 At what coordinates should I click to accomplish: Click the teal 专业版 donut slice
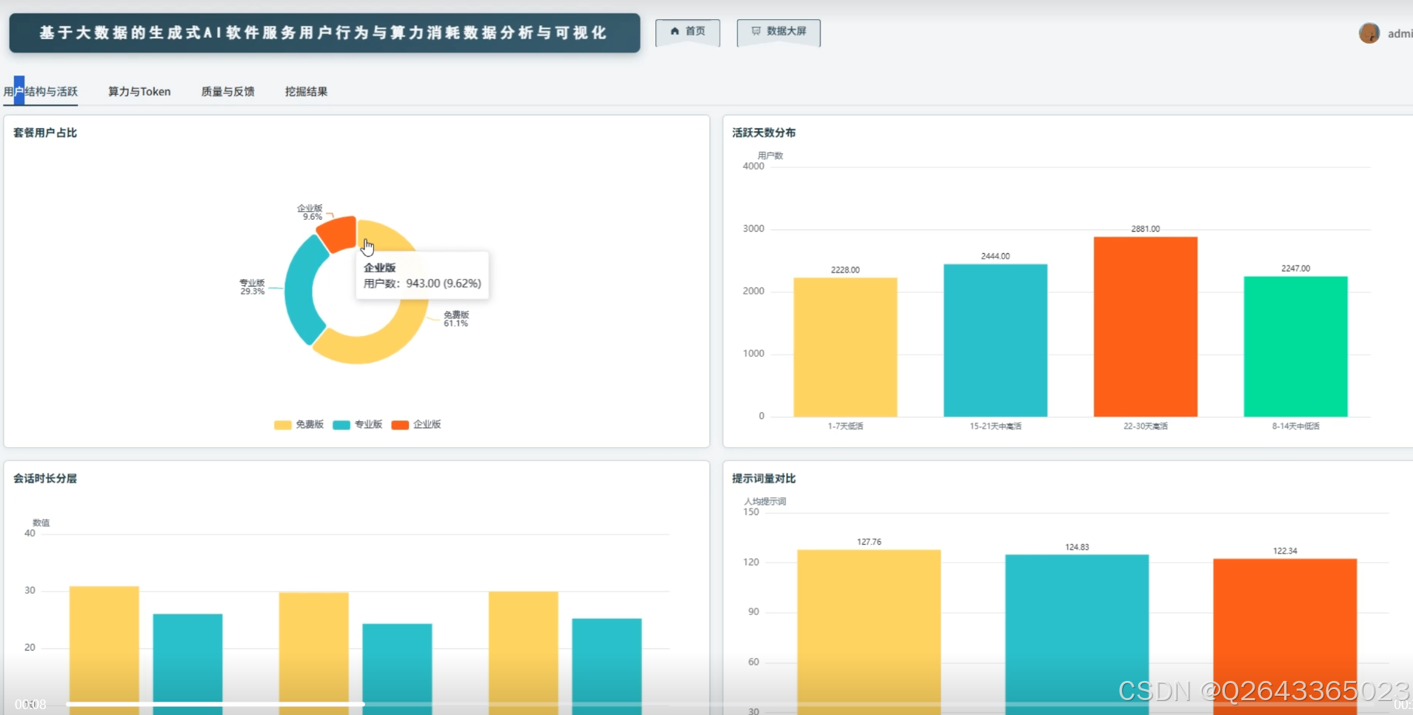[x=302, y=290]
